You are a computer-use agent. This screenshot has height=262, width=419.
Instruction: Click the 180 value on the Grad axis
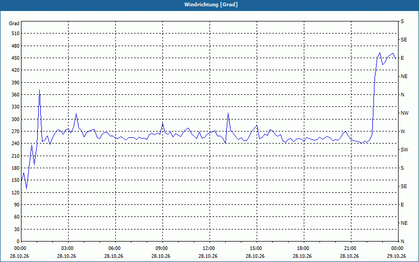pos(15,168)
